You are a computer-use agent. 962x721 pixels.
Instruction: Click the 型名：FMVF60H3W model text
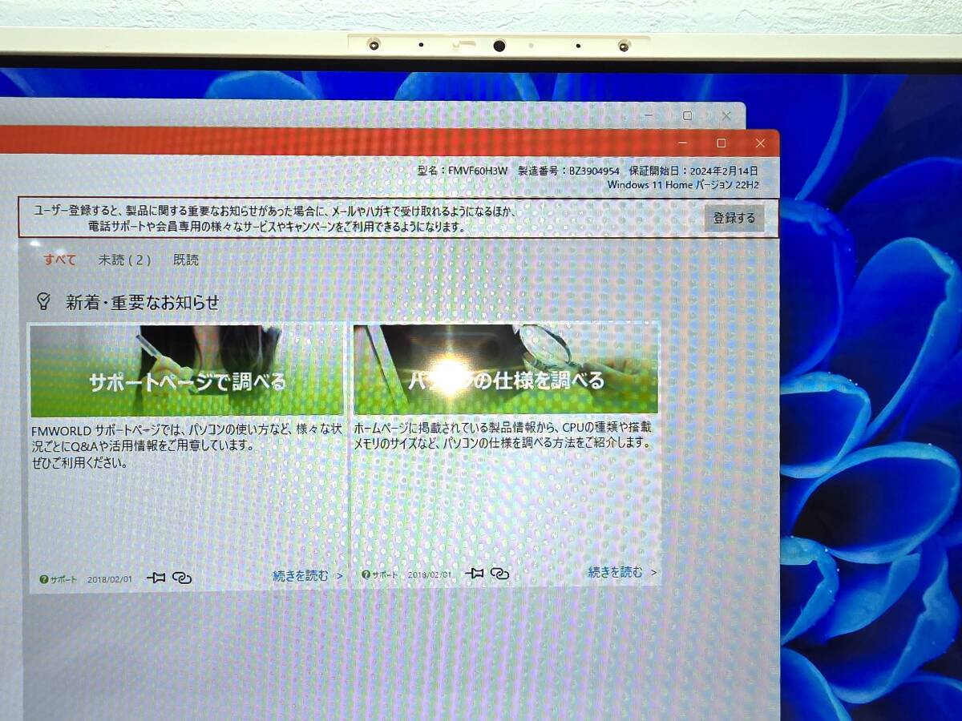tap(463, 171)
